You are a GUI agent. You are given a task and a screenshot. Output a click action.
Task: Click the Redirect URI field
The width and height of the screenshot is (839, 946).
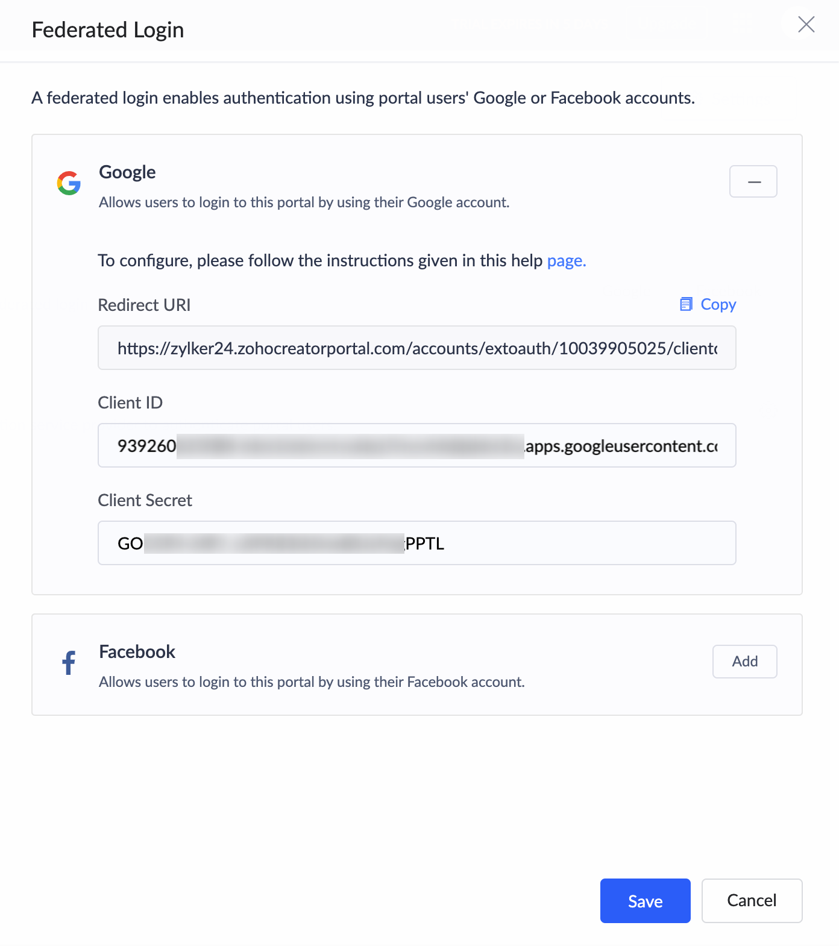(x=416, y=348)
